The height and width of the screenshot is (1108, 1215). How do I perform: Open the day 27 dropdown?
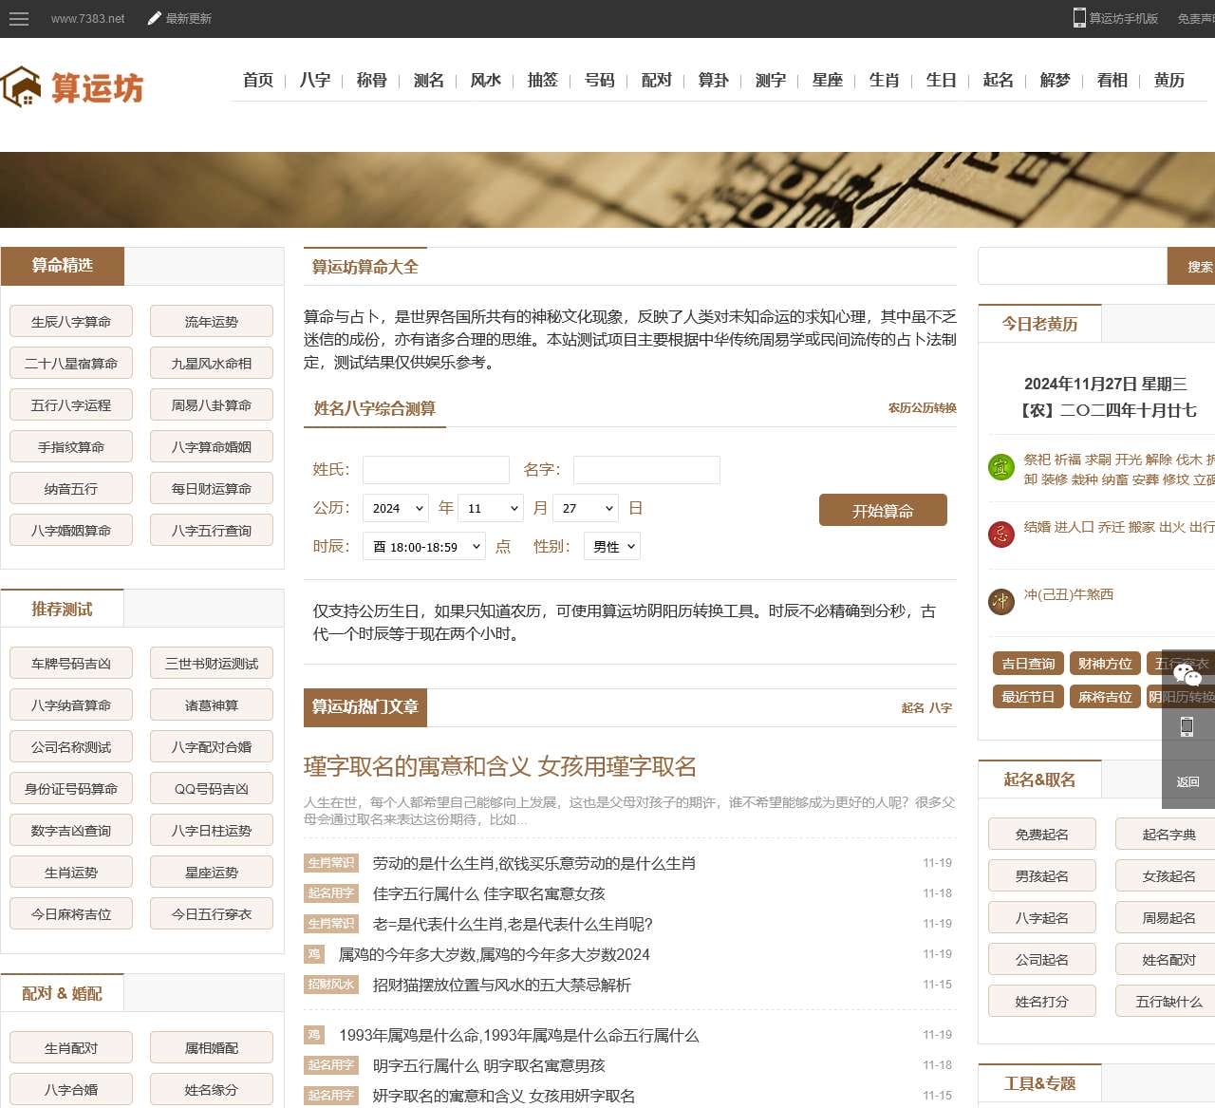586,508
